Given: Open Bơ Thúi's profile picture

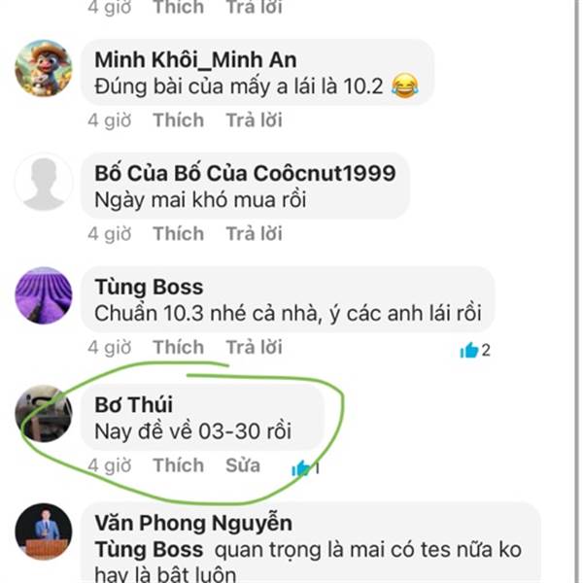Looking at the screenshot, I should 44,414.
